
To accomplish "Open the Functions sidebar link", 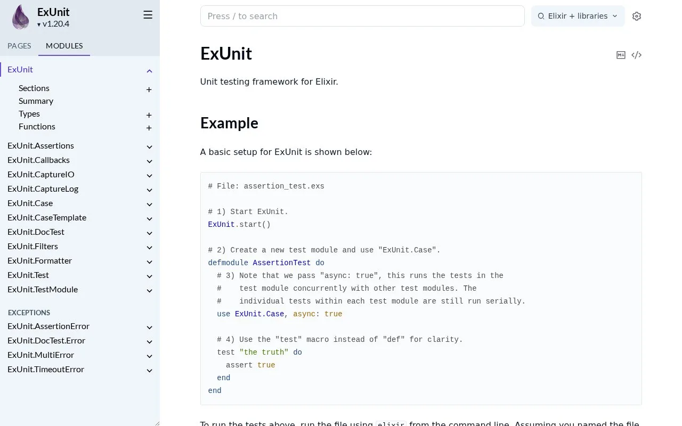I will coord(37,126).
